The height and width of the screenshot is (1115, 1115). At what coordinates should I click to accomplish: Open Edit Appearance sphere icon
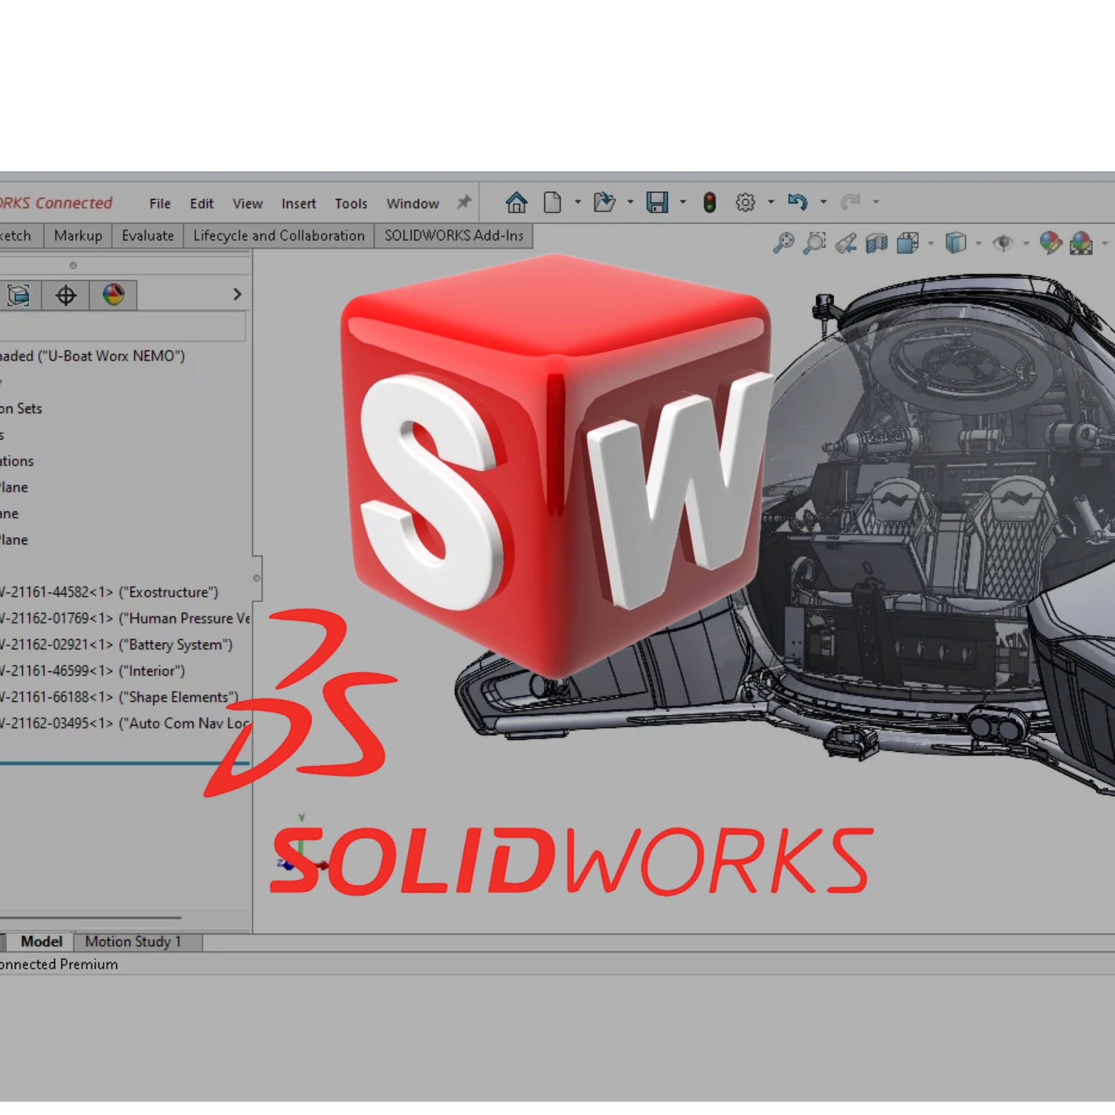(x=1050, y=243)
